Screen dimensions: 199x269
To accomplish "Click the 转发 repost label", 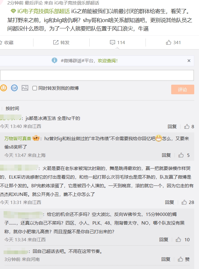I will click(x=65, y=42).
